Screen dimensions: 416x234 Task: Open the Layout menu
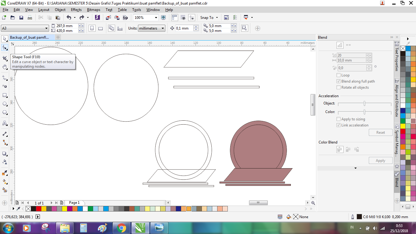(44, 10)
